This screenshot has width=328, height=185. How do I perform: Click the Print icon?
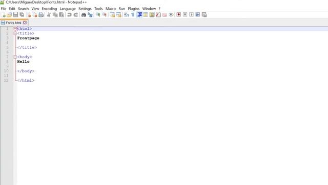click(x=41, y=15)
